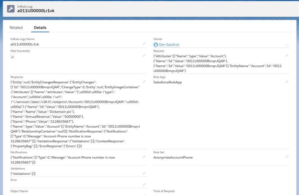Edit the InRule Logs Name field pencil
Image resolution: width=299 pixels, height=195 pixels.
pos(144,44)
